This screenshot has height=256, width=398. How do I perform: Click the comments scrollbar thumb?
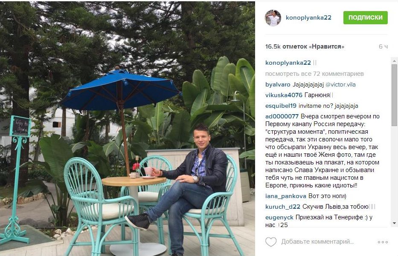coord(394,95)
